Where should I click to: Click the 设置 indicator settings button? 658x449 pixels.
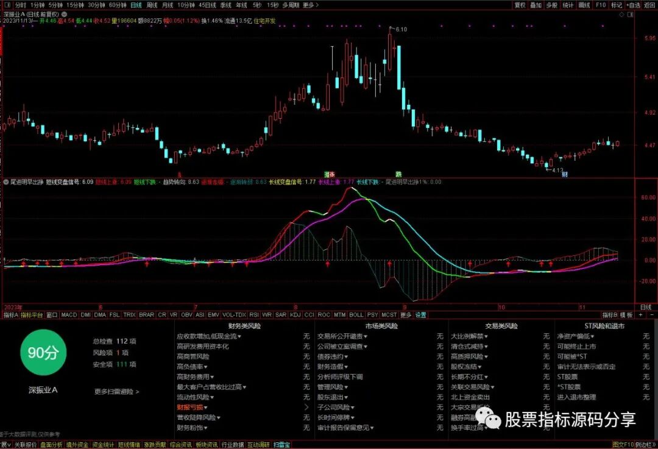tap(420, 315)
